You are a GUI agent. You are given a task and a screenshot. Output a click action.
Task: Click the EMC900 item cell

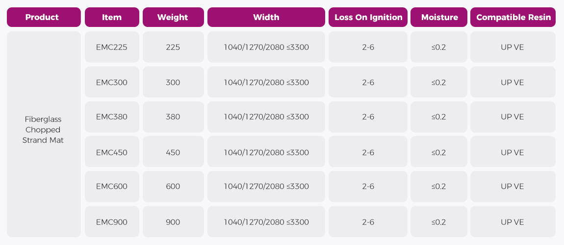click(x=112, y=222)
